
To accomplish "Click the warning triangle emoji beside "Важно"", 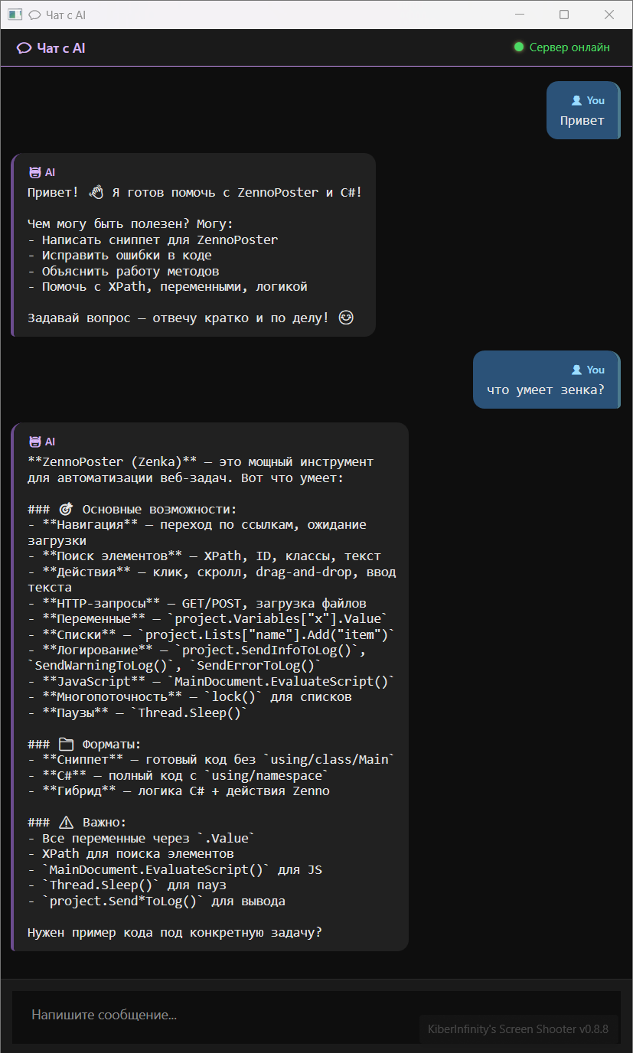I will point(66,822).
